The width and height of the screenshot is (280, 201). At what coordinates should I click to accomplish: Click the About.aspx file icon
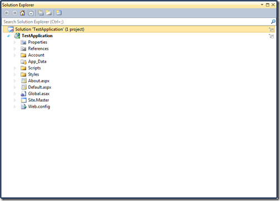(24, 81)
